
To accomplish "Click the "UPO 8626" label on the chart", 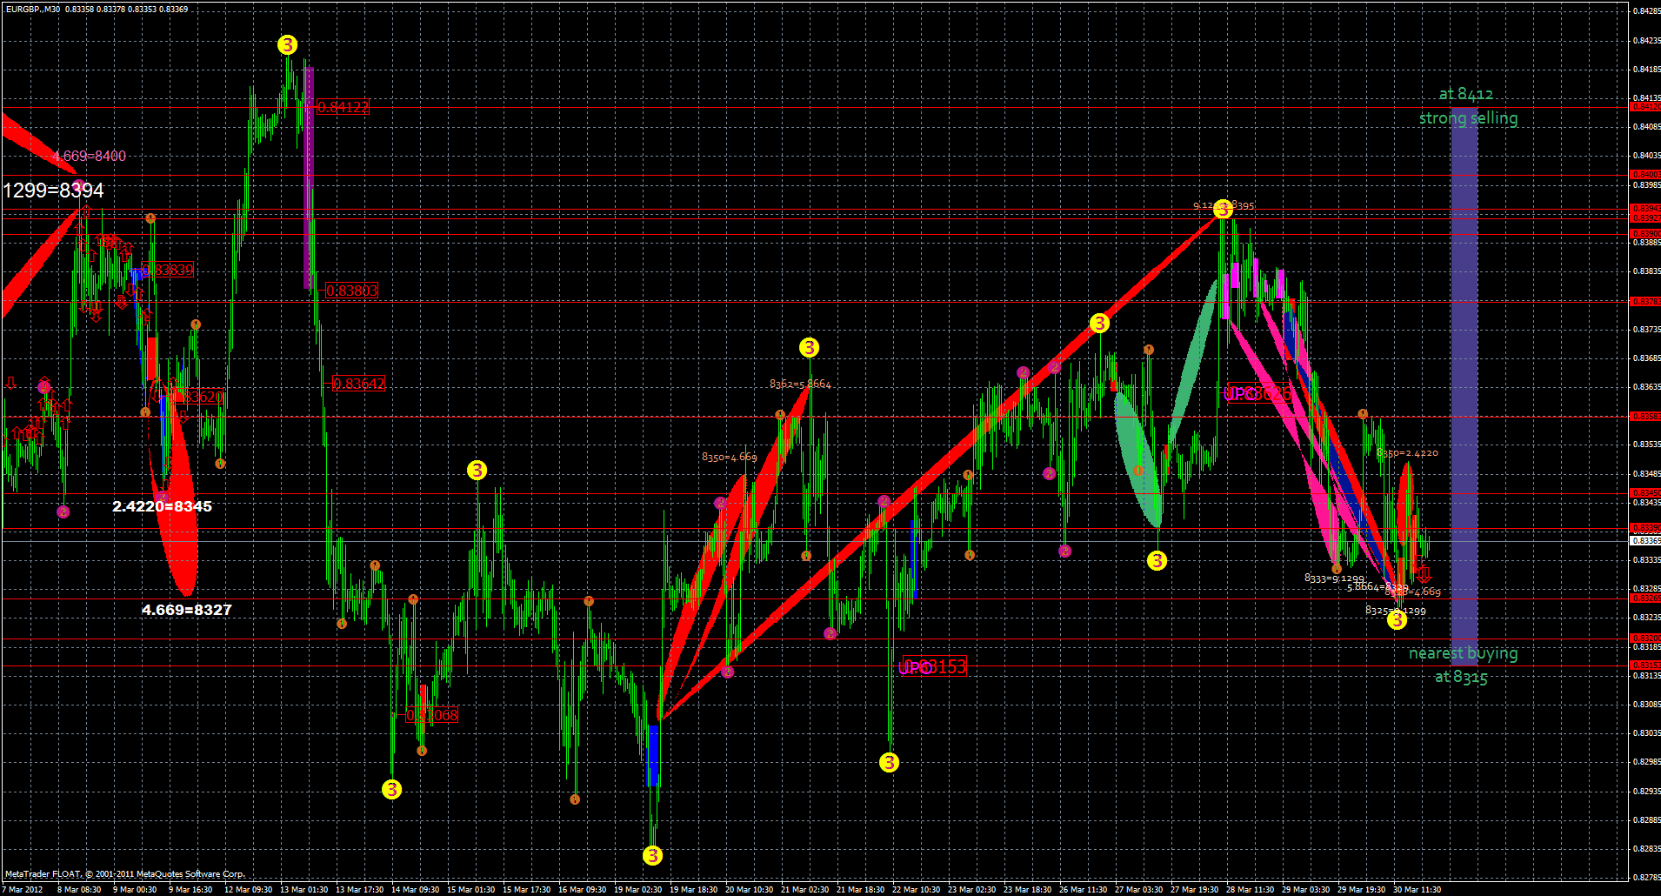I will click(x=1259, y=393).
